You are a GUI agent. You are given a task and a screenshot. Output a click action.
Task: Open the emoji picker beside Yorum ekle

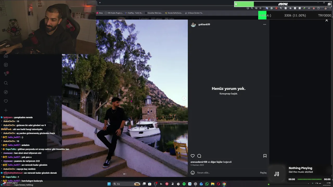193,173
